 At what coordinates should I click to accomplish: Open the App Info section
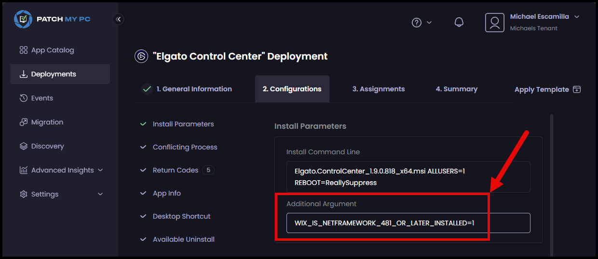(x=167, y=193)
